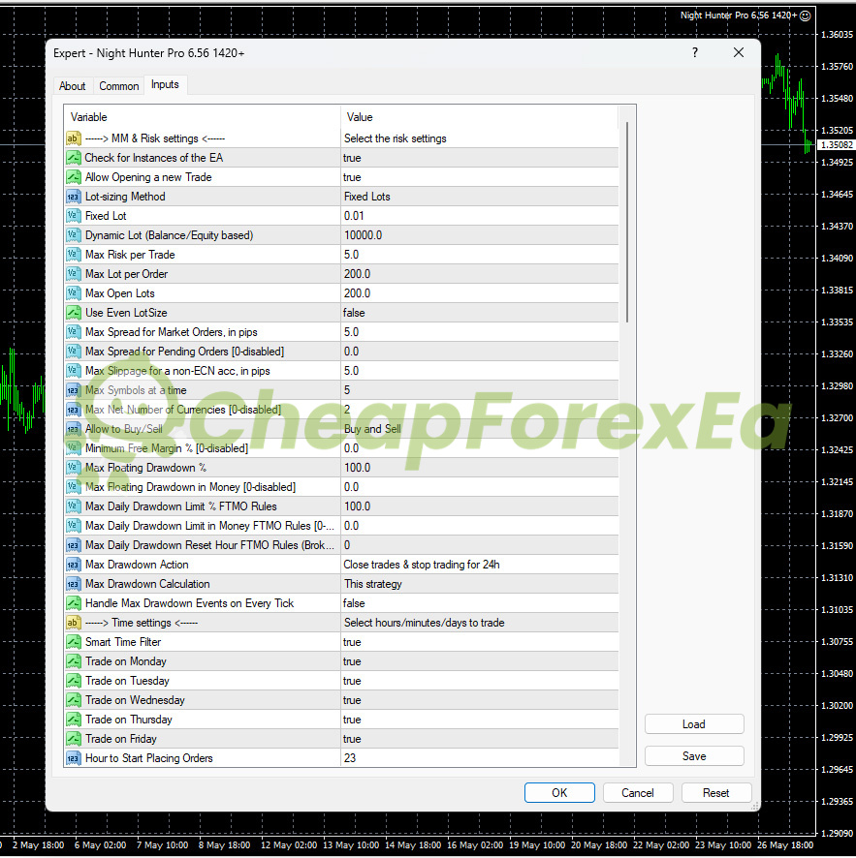This screenshot has width=856, height=858.
Task: Click the question mark help button
Action: (x=695, y=52)
